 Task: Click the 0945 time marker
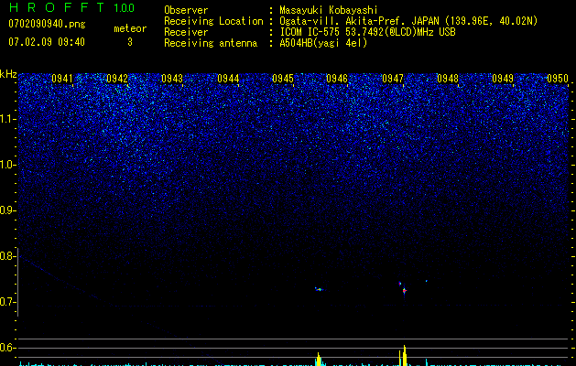click(x=283, y=79)
